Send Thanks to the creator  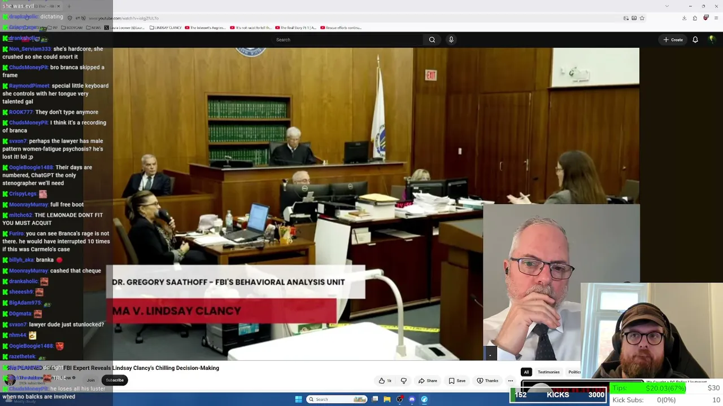click(488, 381)
